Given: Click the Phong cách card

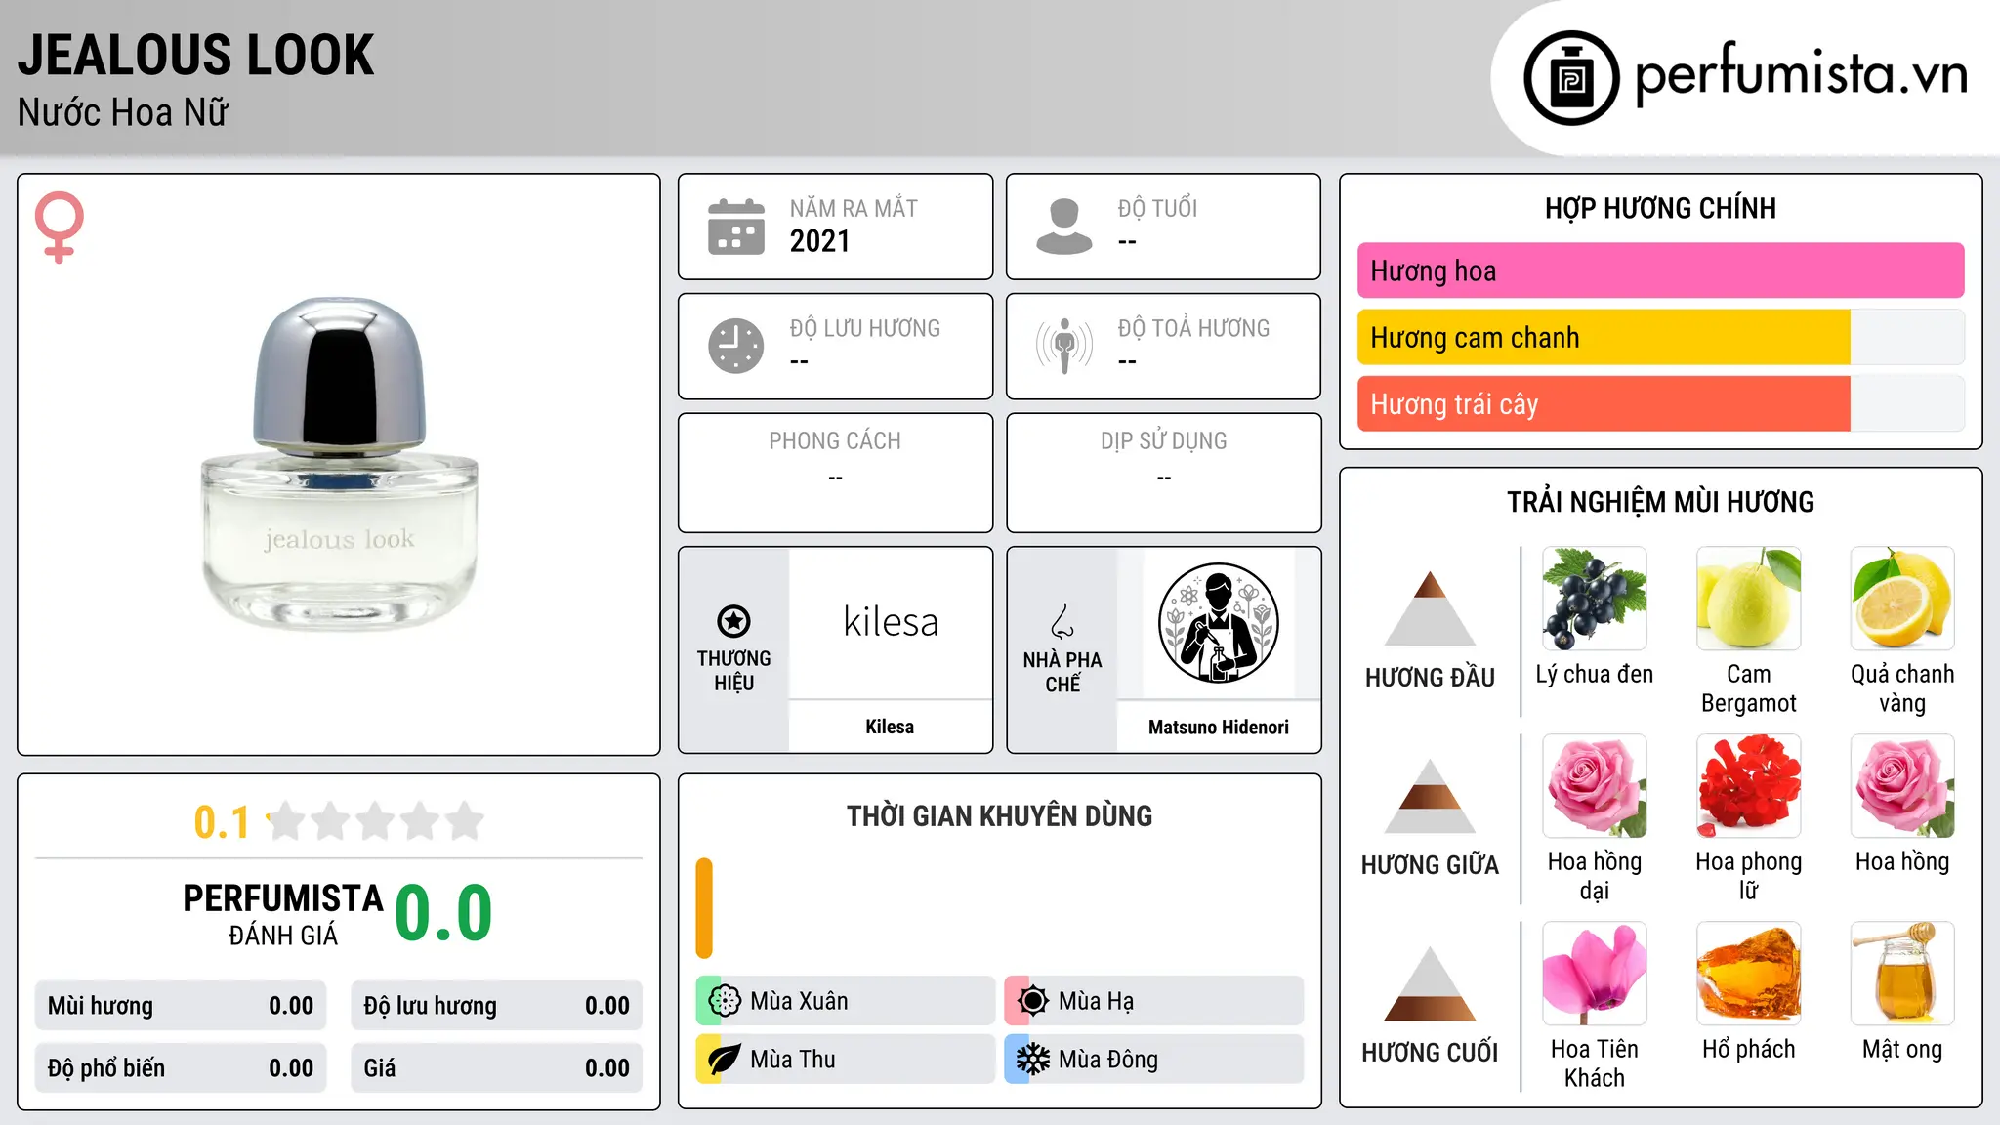Looking at the screenshot, I should (835, 473).
